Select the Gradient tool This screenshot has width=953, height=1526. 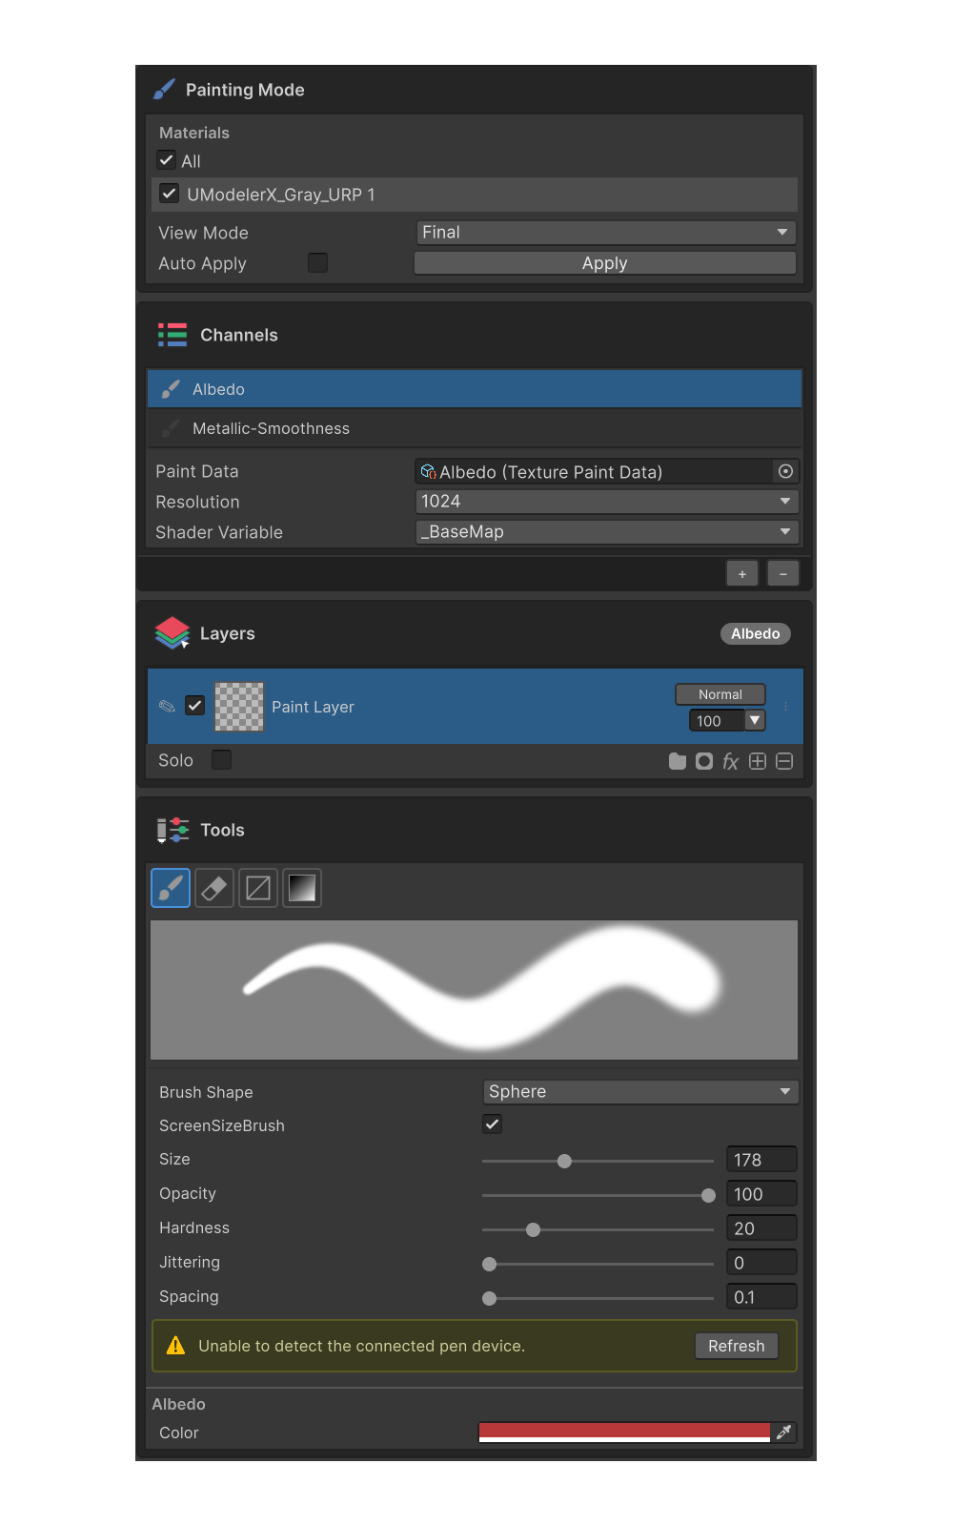(x=302, y=888)
